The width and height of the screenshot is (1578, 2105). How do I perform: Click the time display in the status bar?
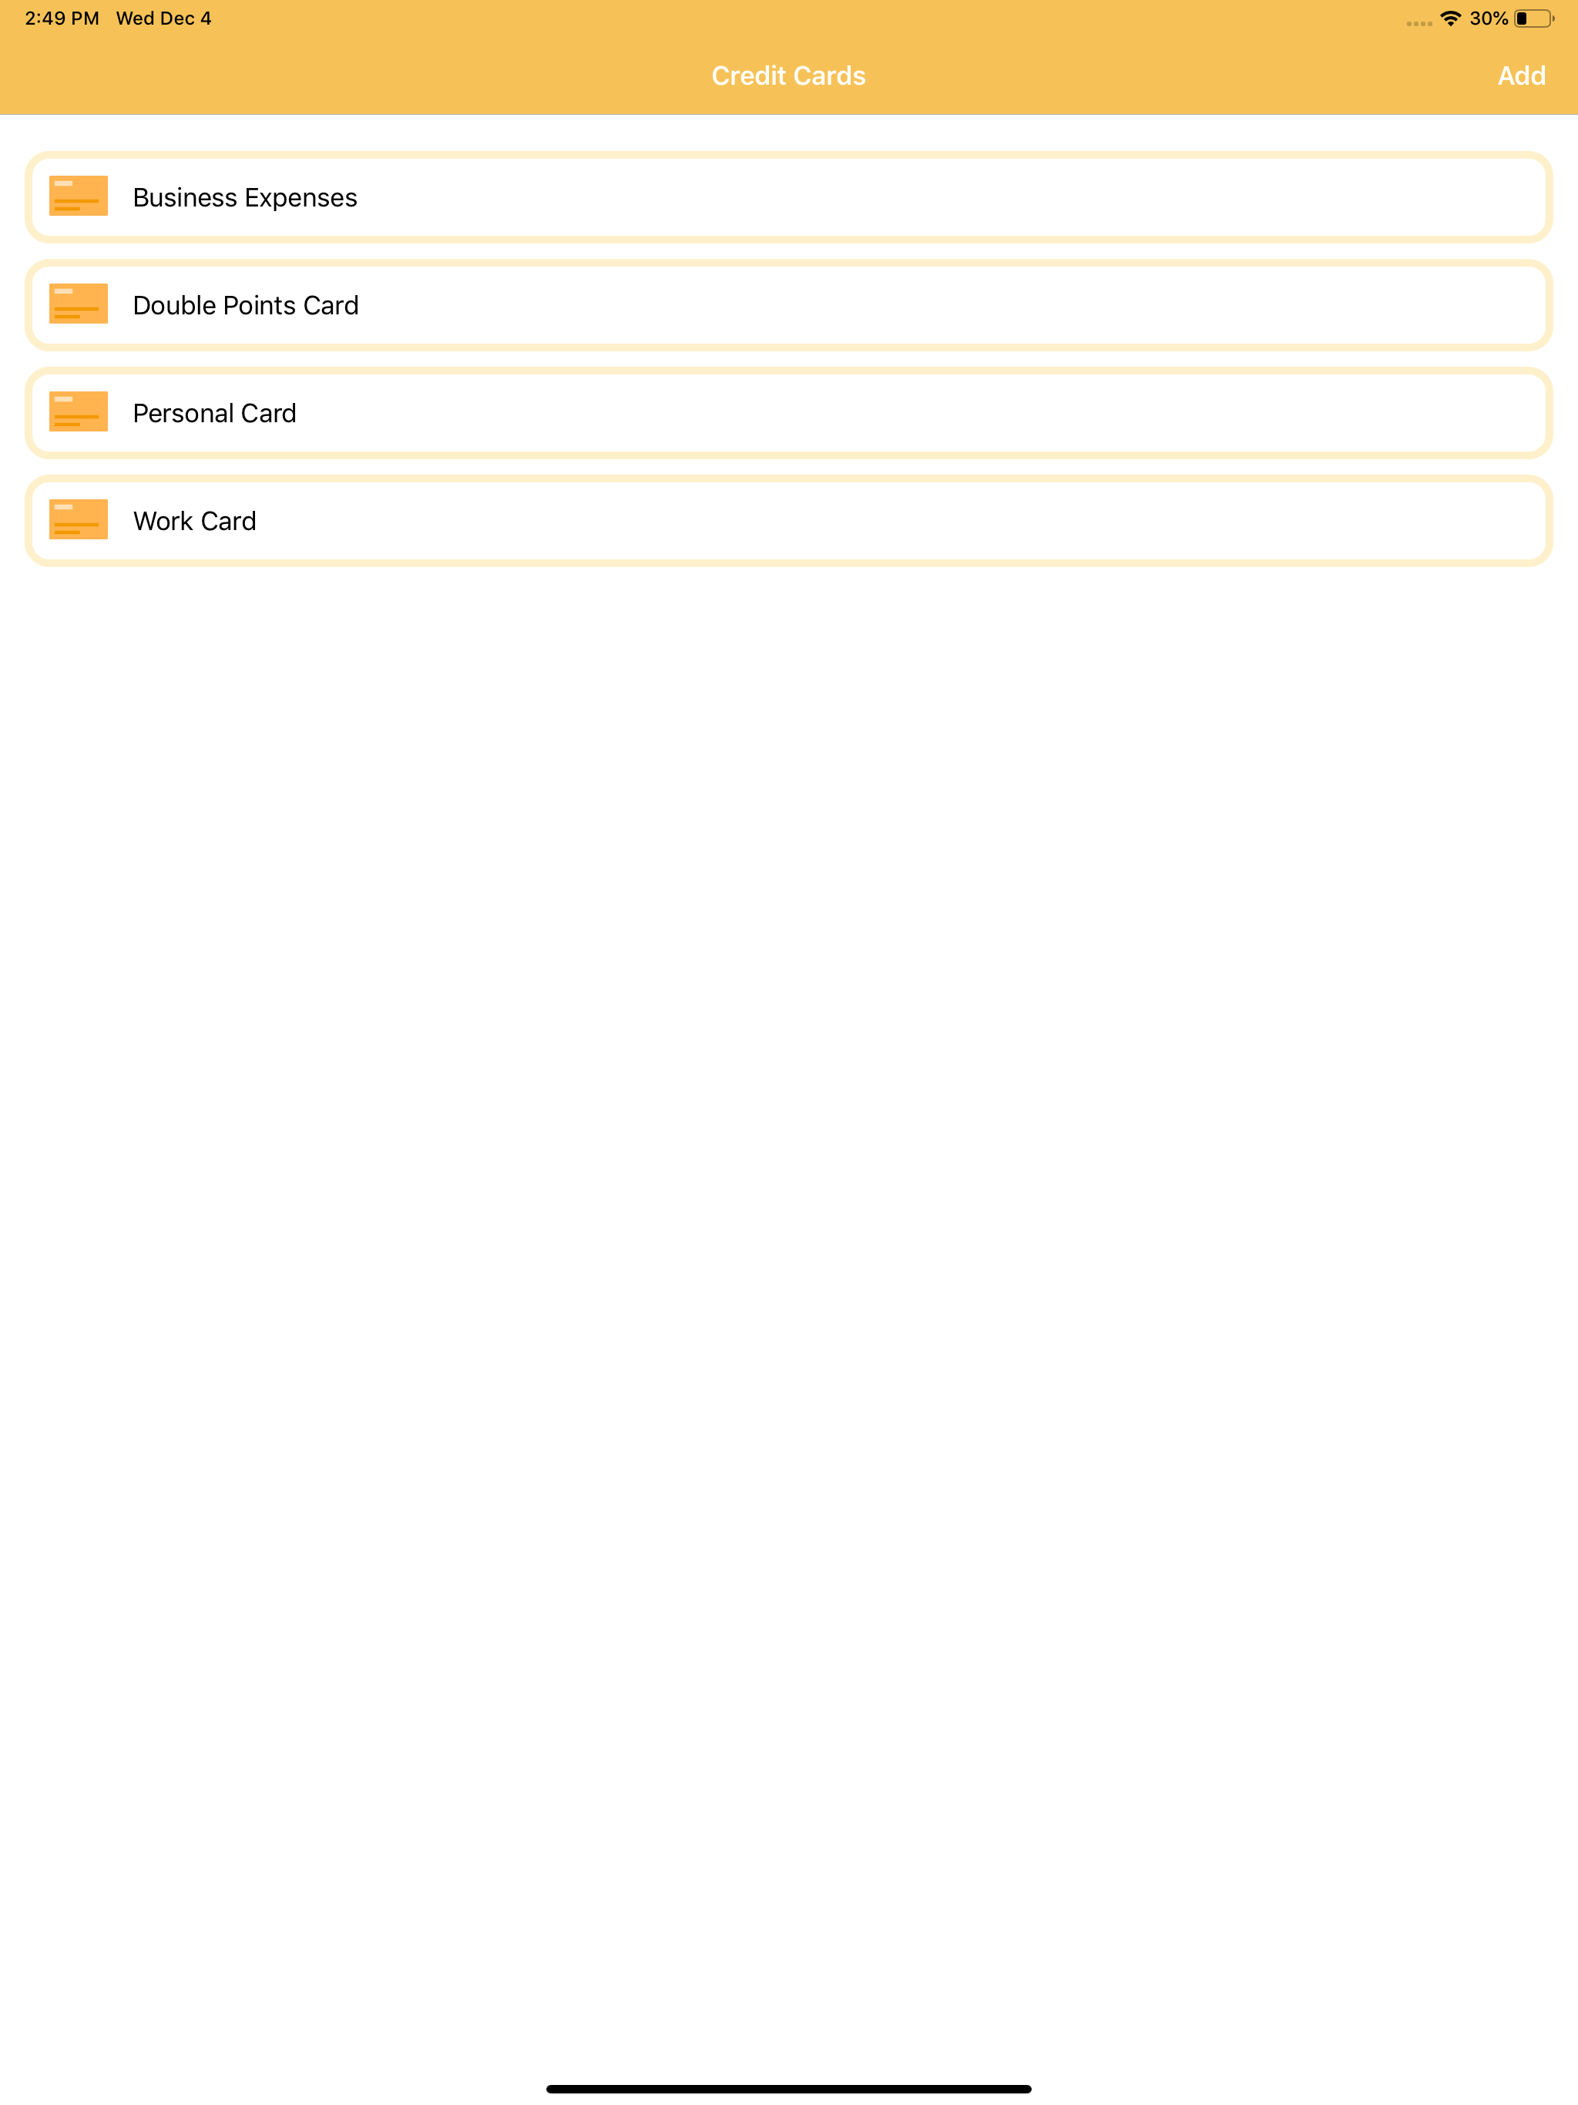(x=62, y=17)
